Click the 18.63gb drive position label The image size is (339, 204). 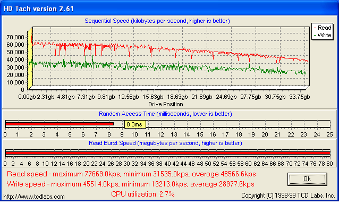177,97
